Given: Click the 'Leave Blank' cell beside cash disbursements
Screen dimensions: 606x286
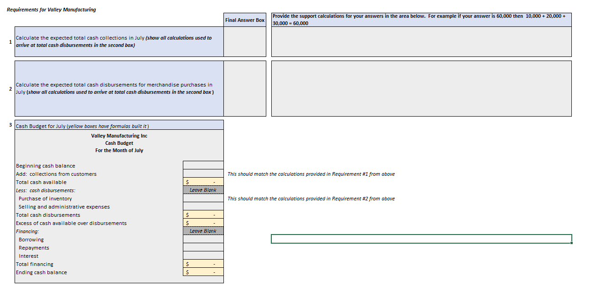Looking at the screenshot, I should pos(203,190).
